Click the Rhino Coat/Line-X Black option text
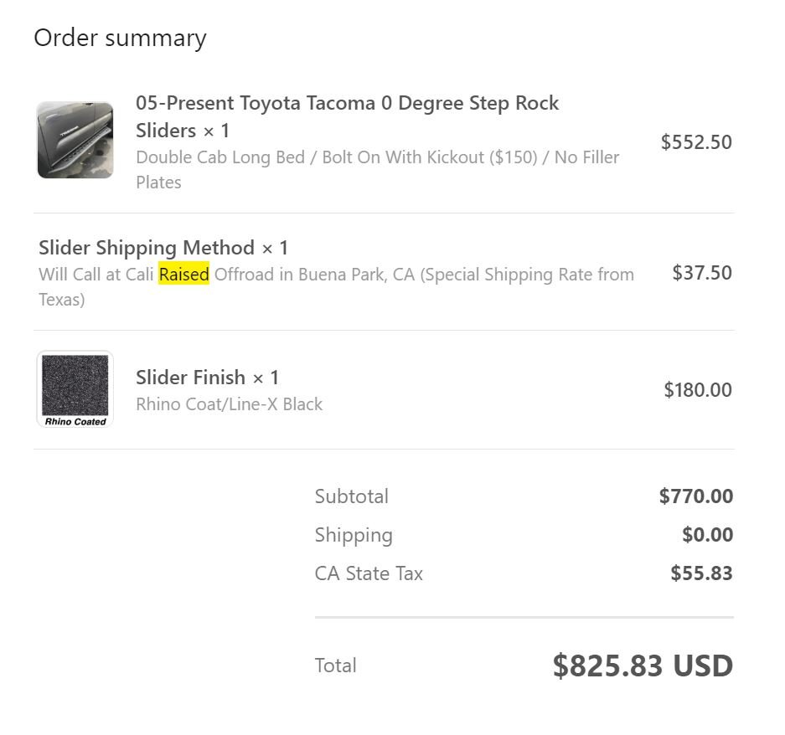 [230, 404]
